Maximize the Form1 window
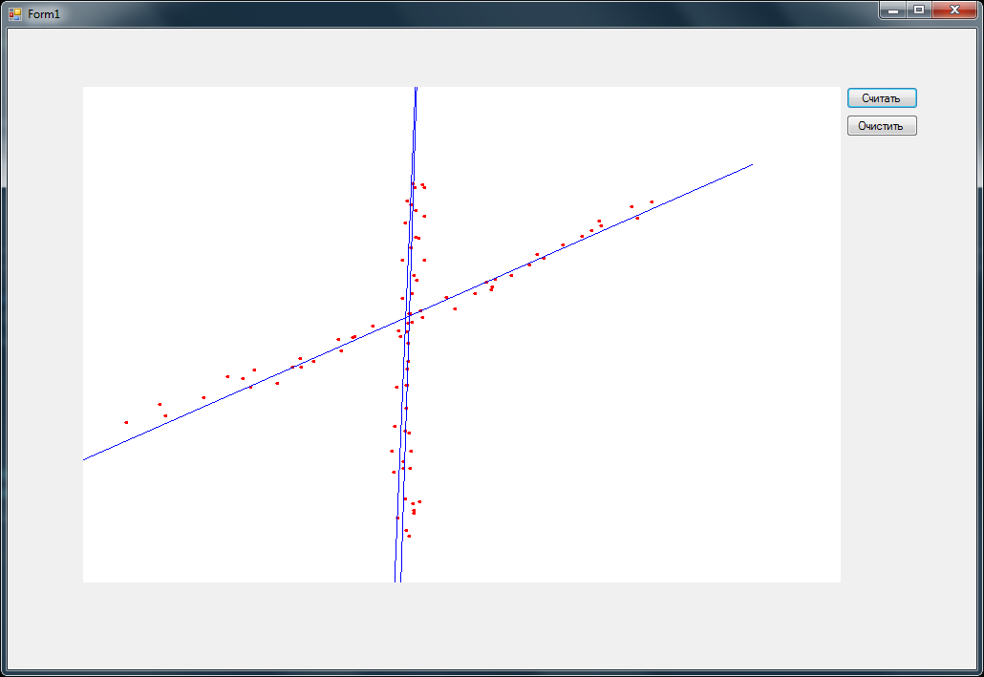 point(919,11)
